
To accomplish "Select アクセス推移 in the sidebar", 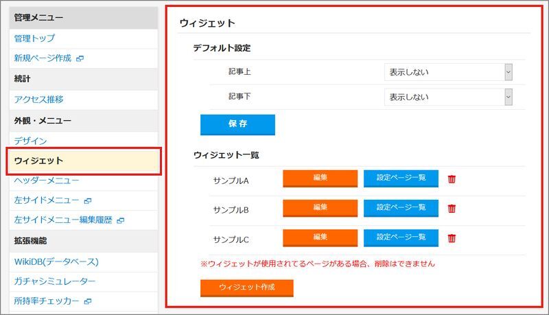I will pyautogui.click(x=39, y=100).
